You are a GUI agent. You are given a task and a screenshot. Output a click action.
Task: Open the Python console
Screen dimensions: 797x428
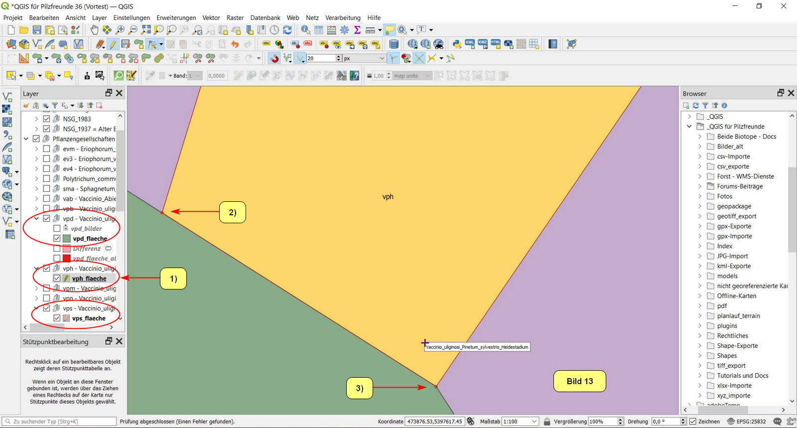click(x=457, y=44)
